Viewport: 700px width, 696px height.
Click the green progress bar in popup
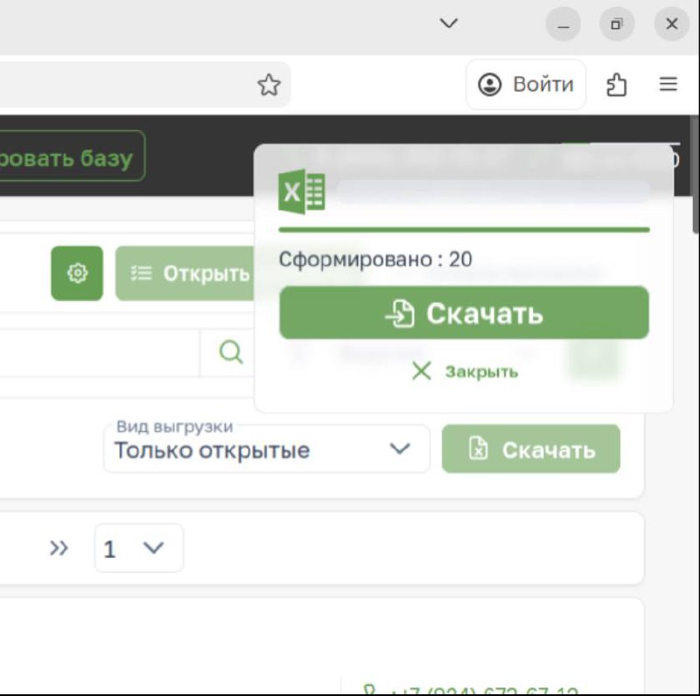point(464,230)
